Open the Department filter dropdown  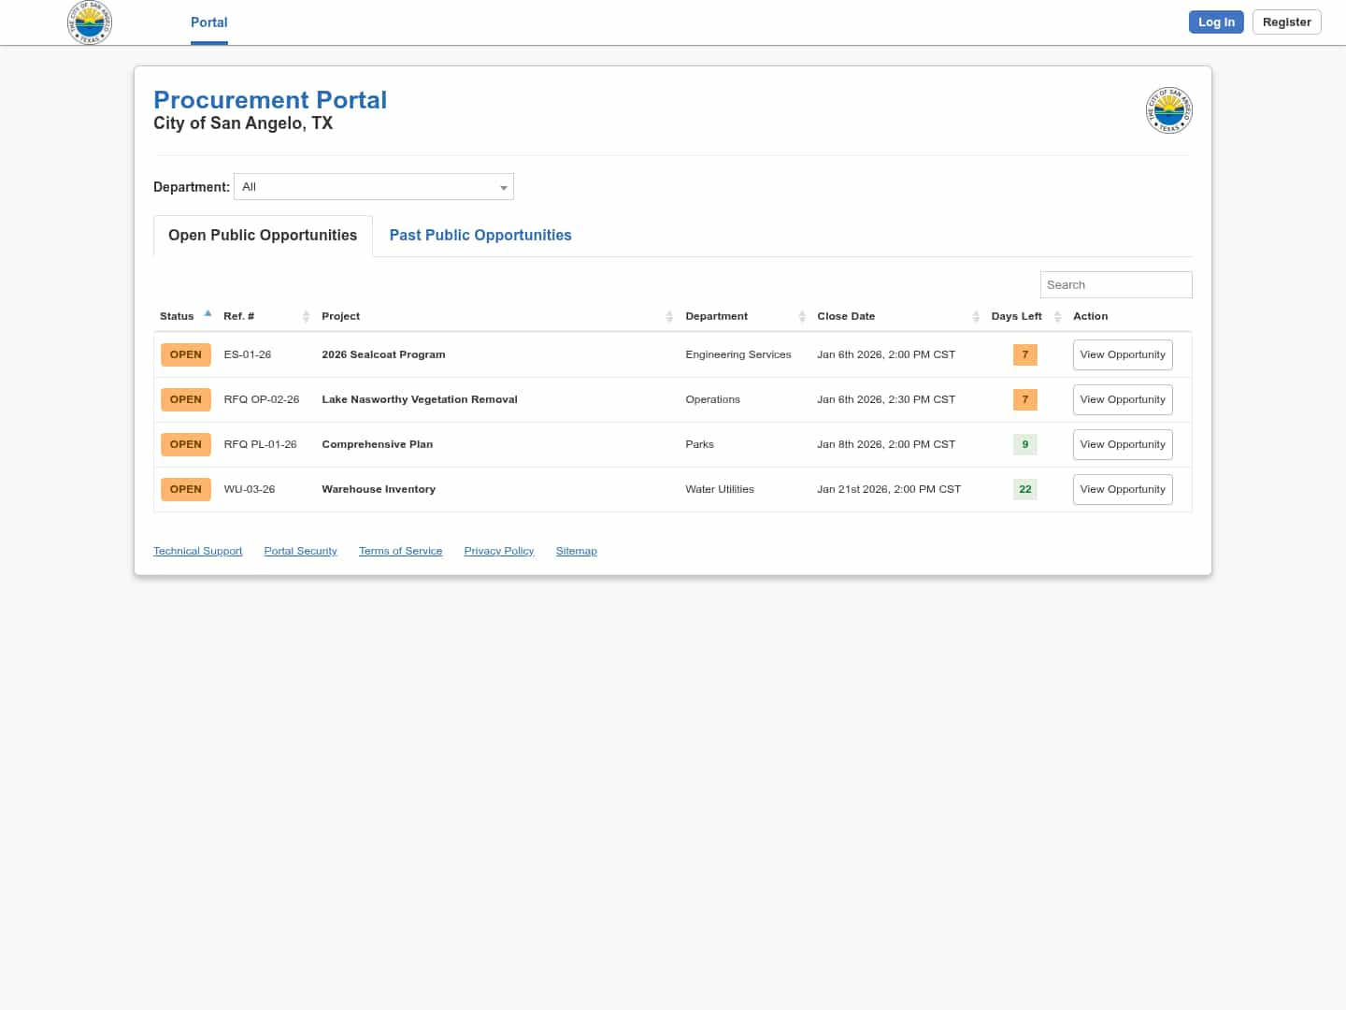[x=374, y=187]
